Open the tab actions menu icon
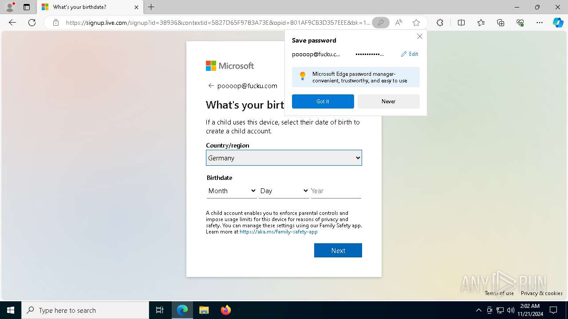Image resolution: width=568 pixels, height=319 pixels. click(27, 7)
